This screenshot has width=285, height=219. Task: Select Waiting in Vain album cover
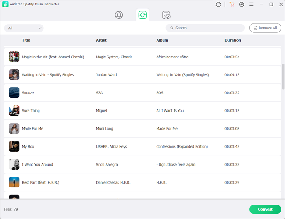[14, 74]
